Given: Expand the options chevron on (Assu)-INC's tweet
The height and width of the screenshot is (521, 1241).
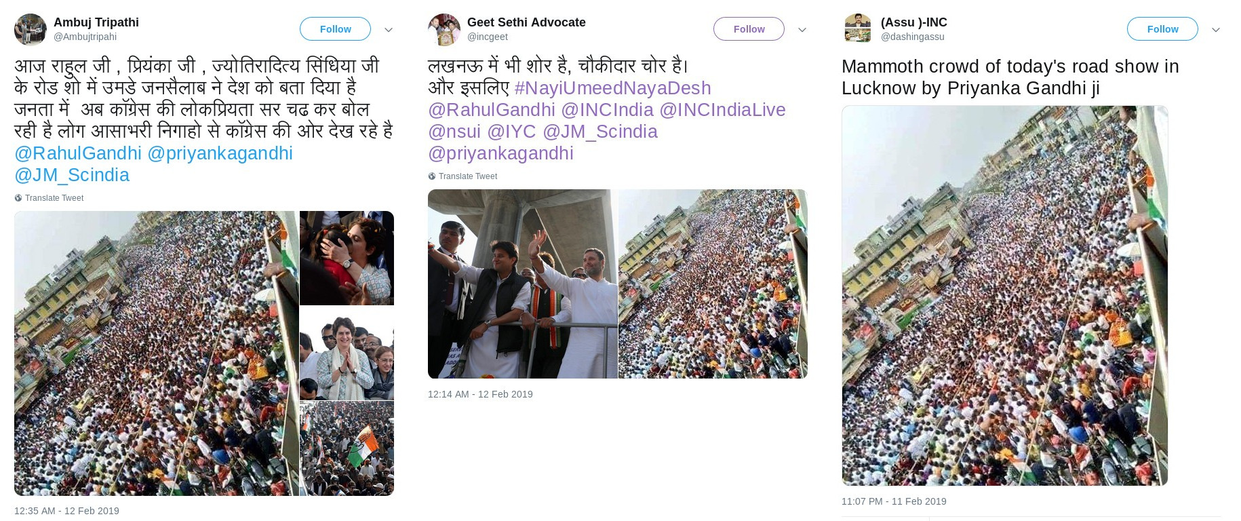Looking at the screenshot, I should (x=1216, y=30).
